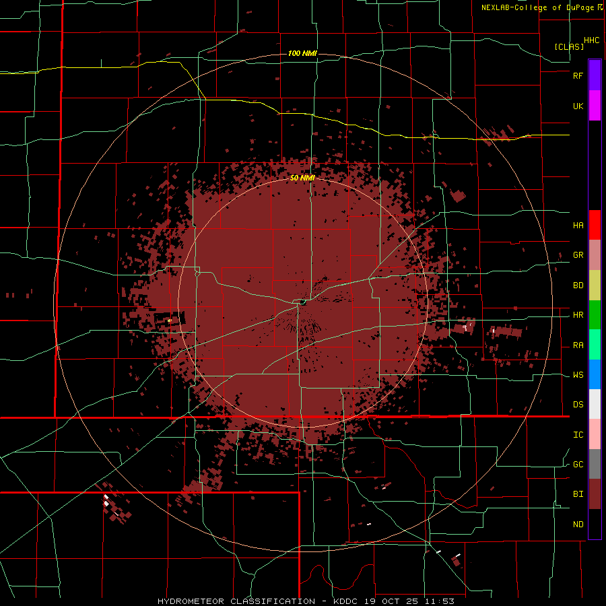The width and height of the screenshot is (606, 606).
Task: Click the DS white legend swatch
Action: [x=595, y=404]
